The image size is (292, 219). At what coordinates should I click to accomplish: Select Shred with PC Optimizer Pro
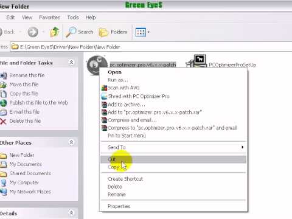pyautogui.click(x=173, y=96)
